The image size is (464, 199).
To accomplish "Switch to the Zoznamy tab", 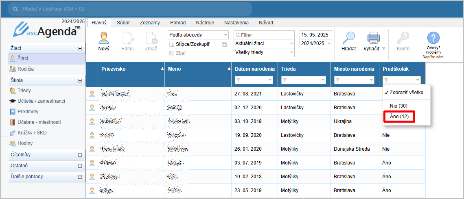I will pos(150,23).
